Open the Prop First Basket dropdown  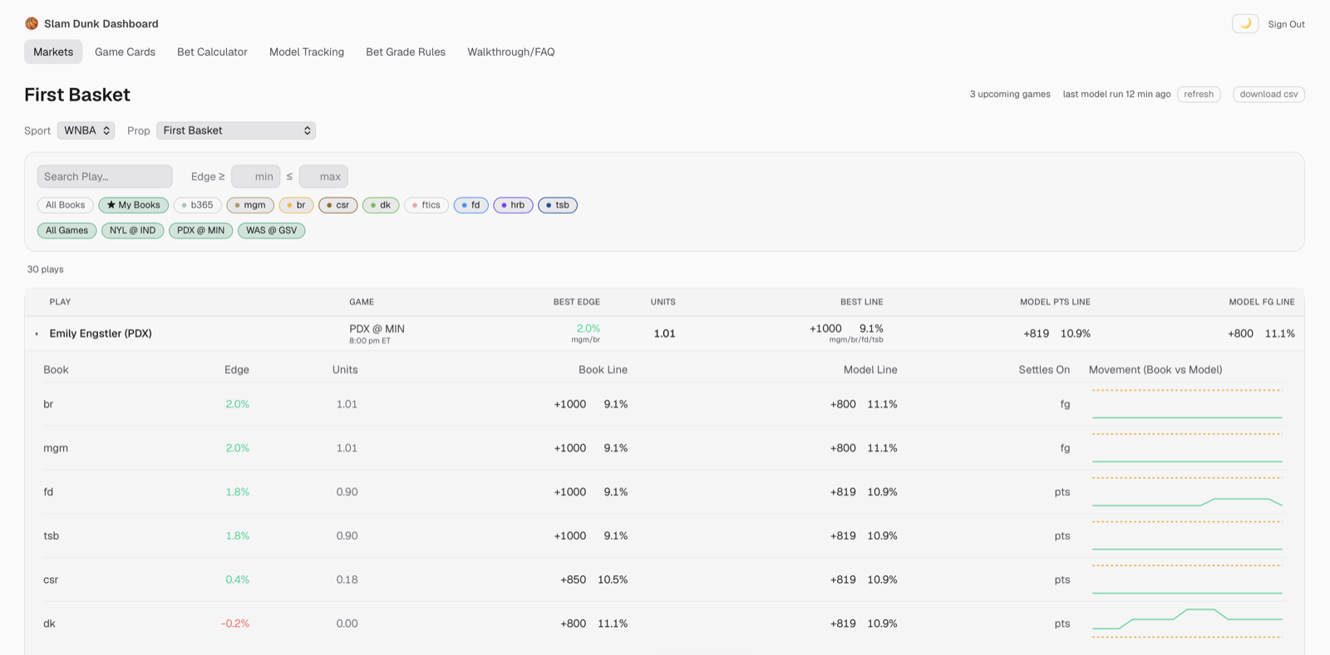pyautogui.click(x=236, y=131)
